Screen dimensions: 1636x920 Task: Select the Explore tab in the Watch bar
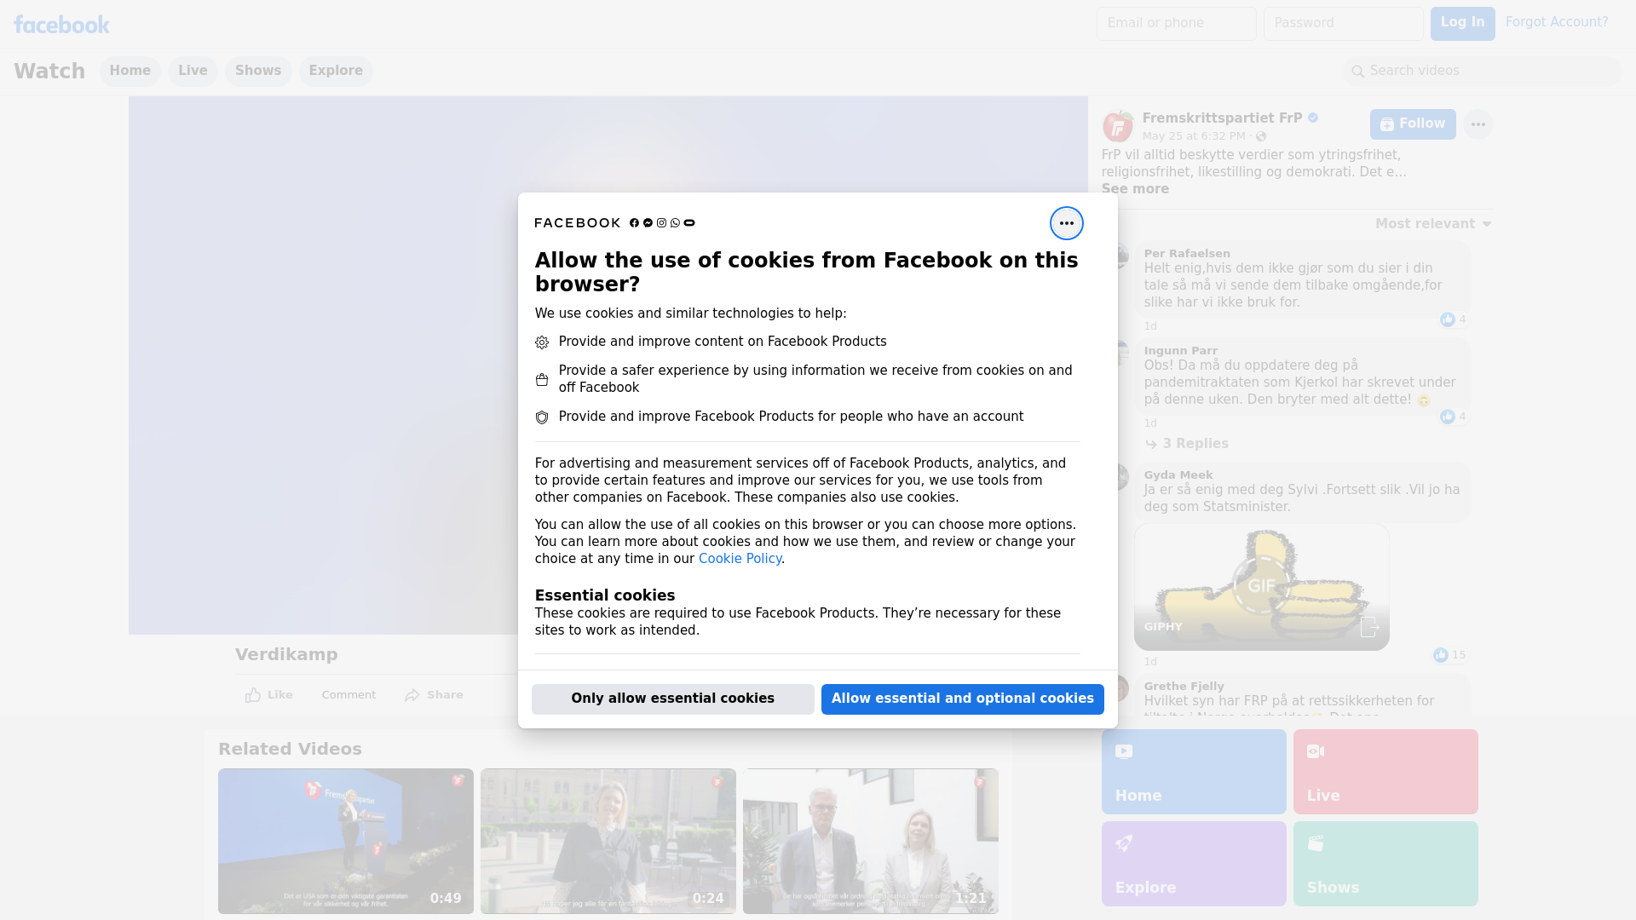pos(336,71)
